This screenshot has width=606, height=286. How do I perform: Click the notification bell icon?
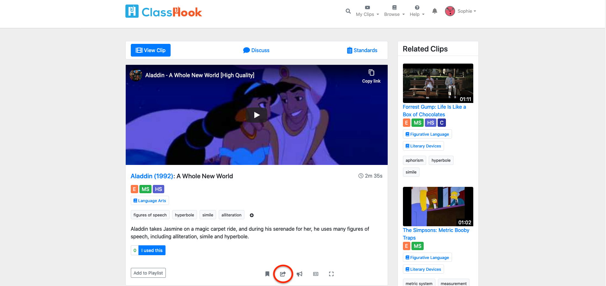click(435, 11)
